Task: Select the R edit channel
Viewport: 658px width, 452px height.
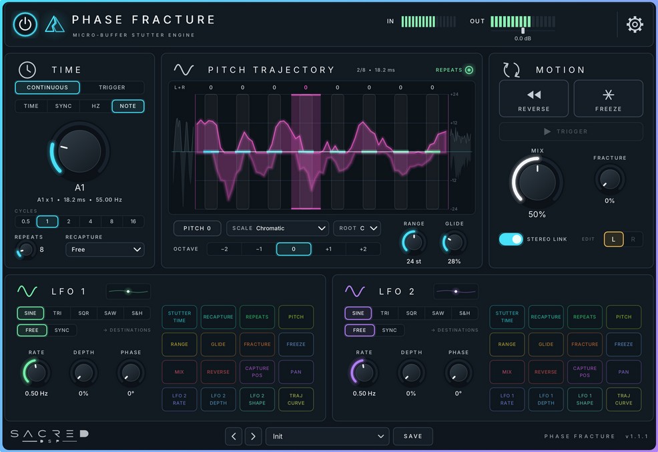Action: click(x=633, y=239)
